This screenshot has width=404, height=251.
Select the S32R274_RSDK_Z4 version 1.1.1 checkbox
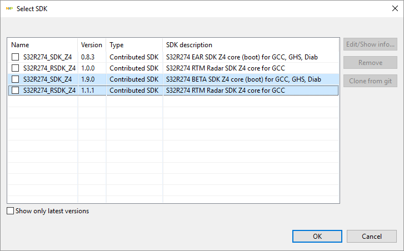[16, 91]
